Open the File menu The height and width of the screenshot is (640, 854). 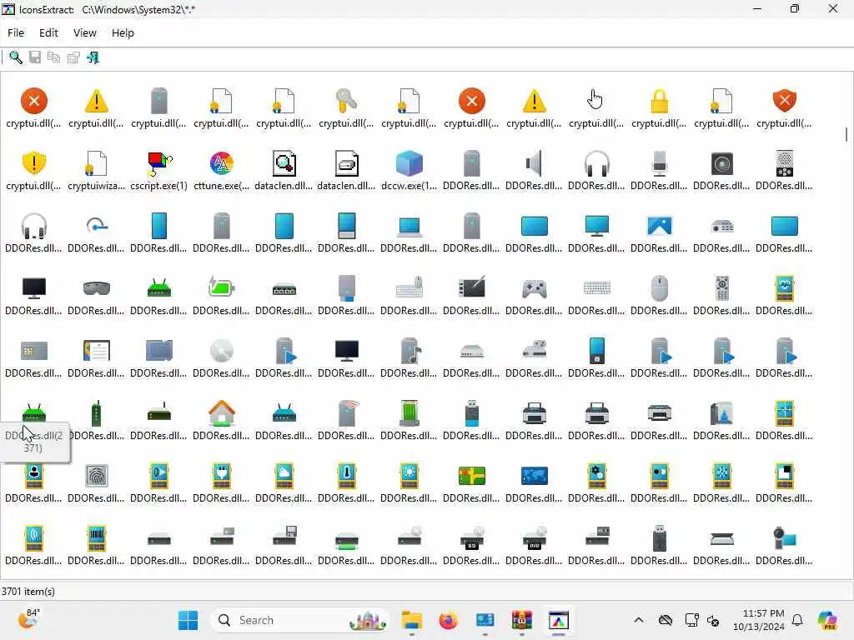(16, 32)
